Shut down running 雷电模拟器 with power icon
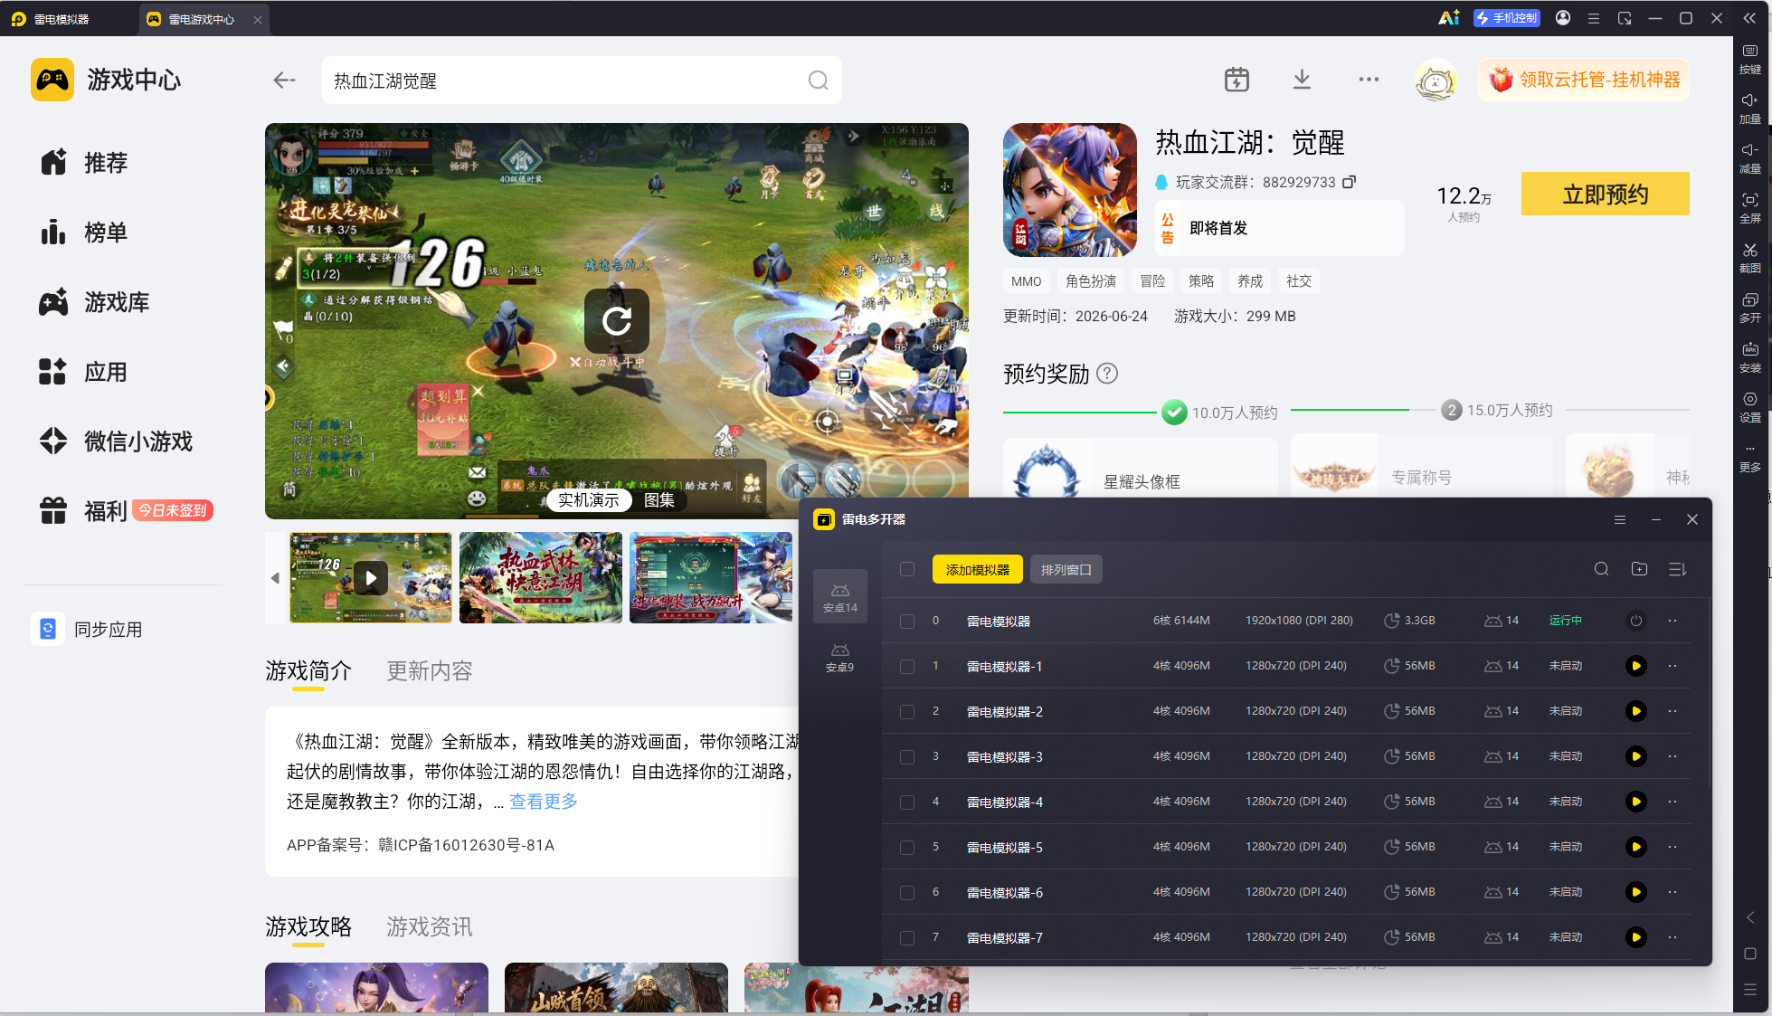 [1635, 621]
